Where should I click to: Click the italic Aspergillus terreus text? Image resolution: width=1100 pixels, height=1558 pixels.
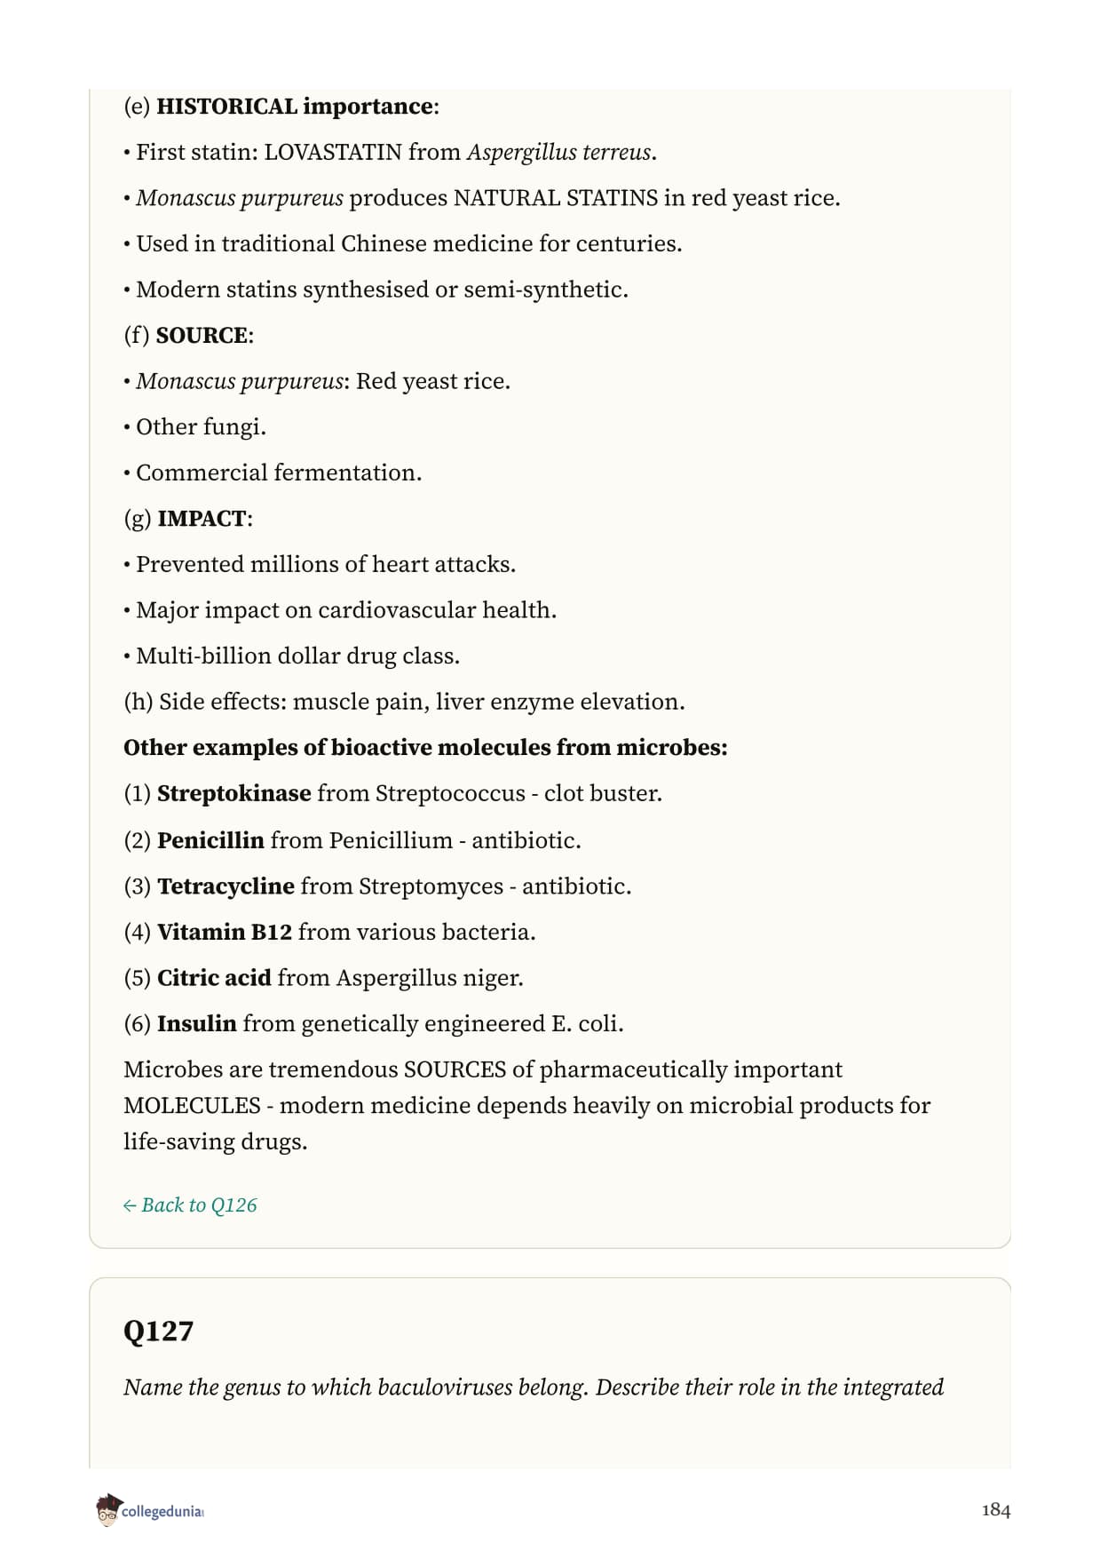pyautogui.click(x=560, y=153)
